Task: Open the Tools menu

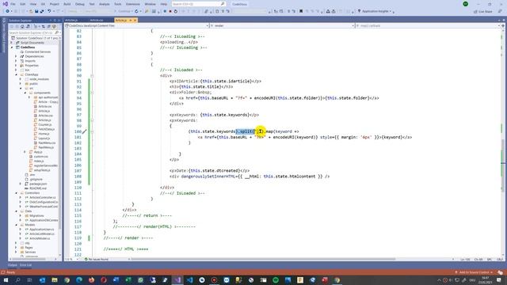Action: 118,4
